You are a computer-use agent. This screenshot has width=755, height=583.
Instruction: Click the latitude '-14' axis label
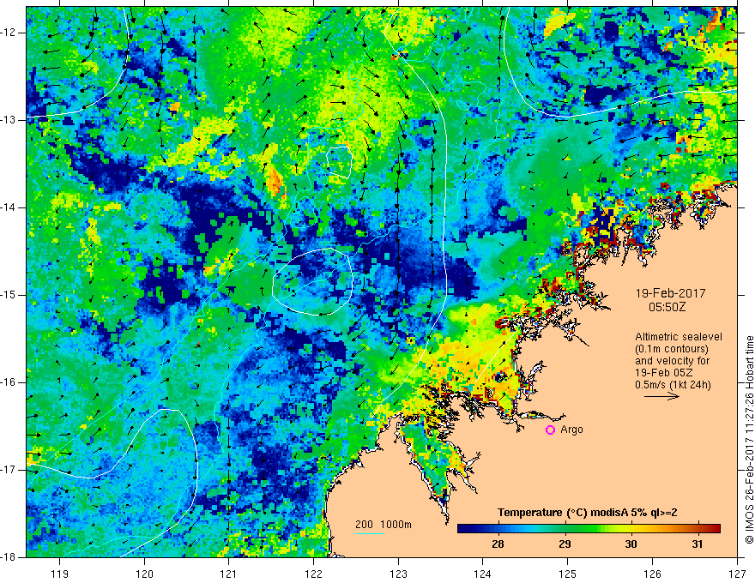[x=9, y=207]
